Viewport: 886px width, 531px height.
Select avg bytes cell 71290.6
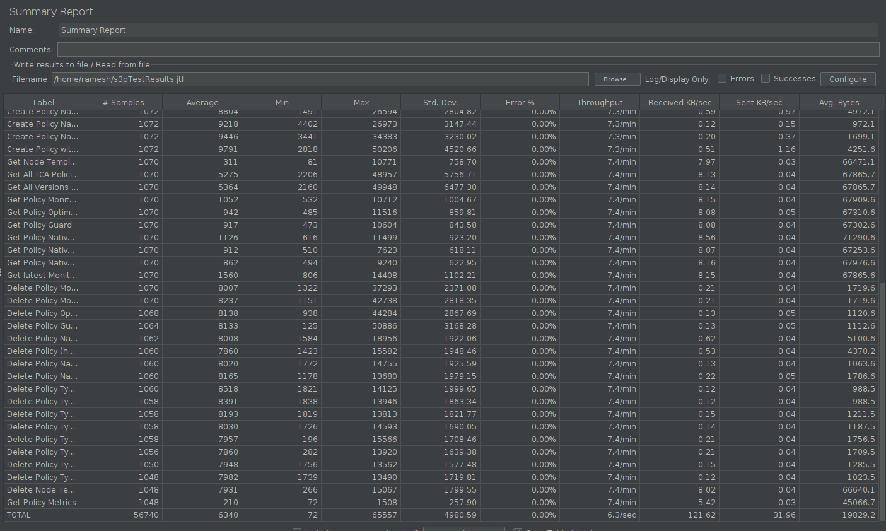(x=859, y=238)
